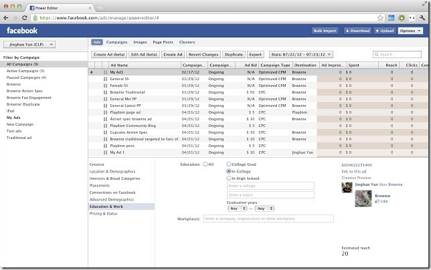This screenshot has width=431, height=270.
Task: Open the Pricing & Status section
Action: tap(104, 214)
